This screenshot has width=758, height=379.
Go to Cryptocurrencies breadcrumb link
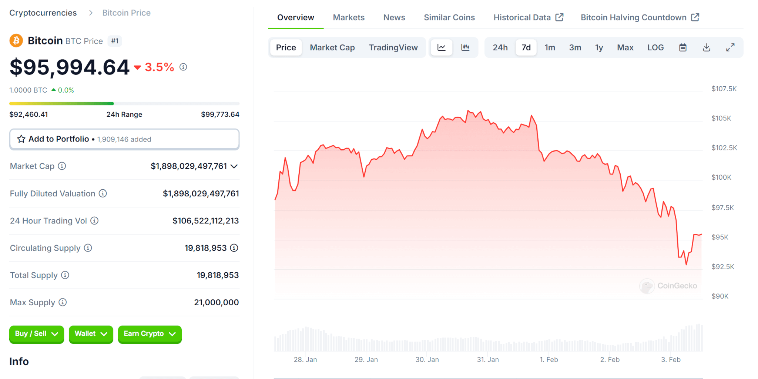tap(43, 13)
